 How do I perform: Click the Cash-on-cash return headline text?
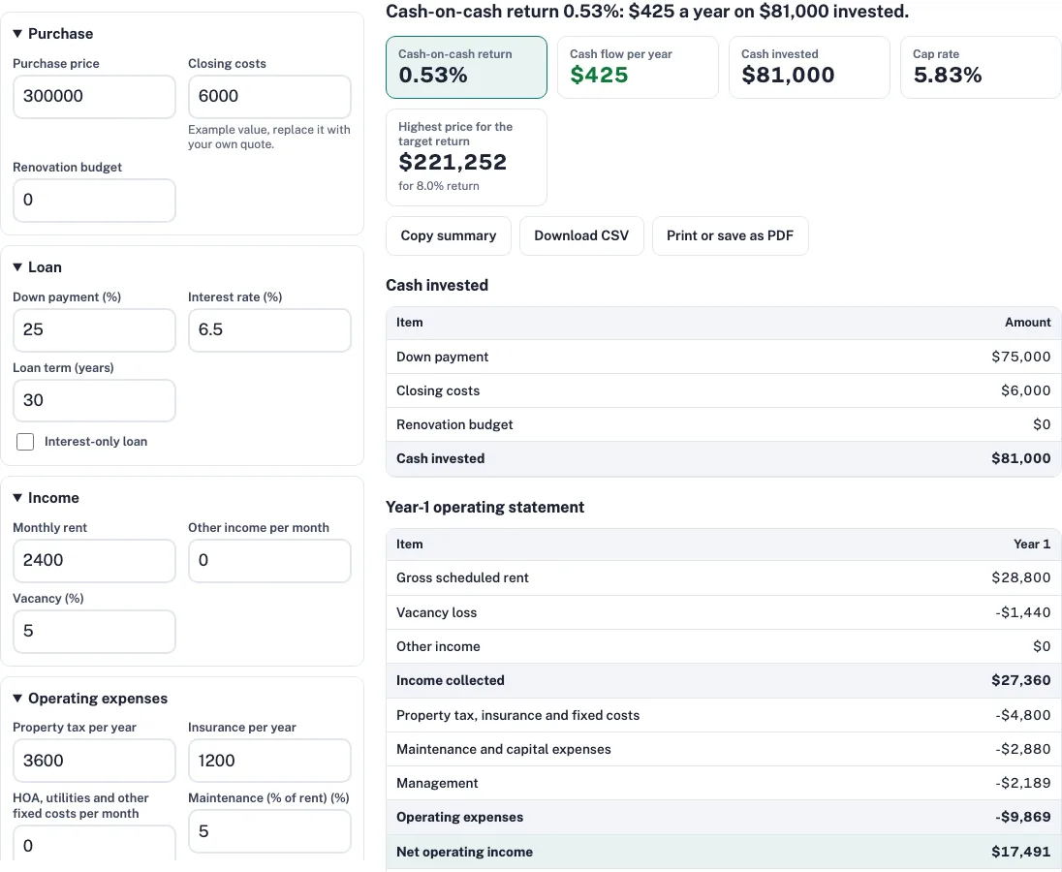647,12
